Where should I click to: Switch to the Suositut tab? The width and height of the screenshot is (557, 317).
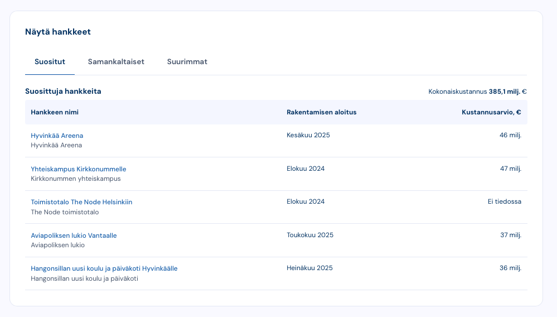coord(50,62)
